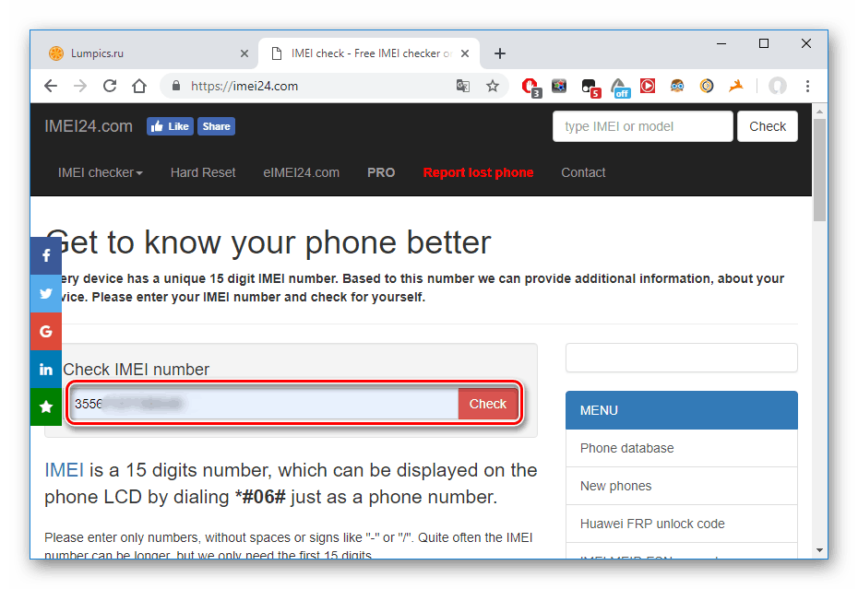Click Report lost phone link
858x589 pixels.
(478, 172)
